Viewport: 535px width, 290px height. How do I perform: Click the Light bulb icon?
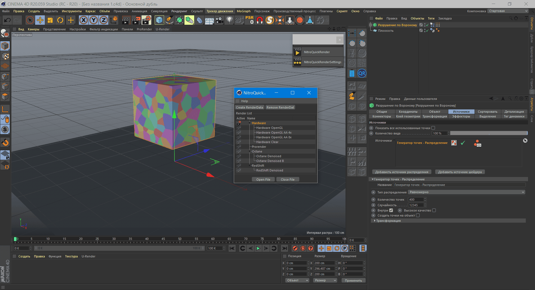coord(229,20)
